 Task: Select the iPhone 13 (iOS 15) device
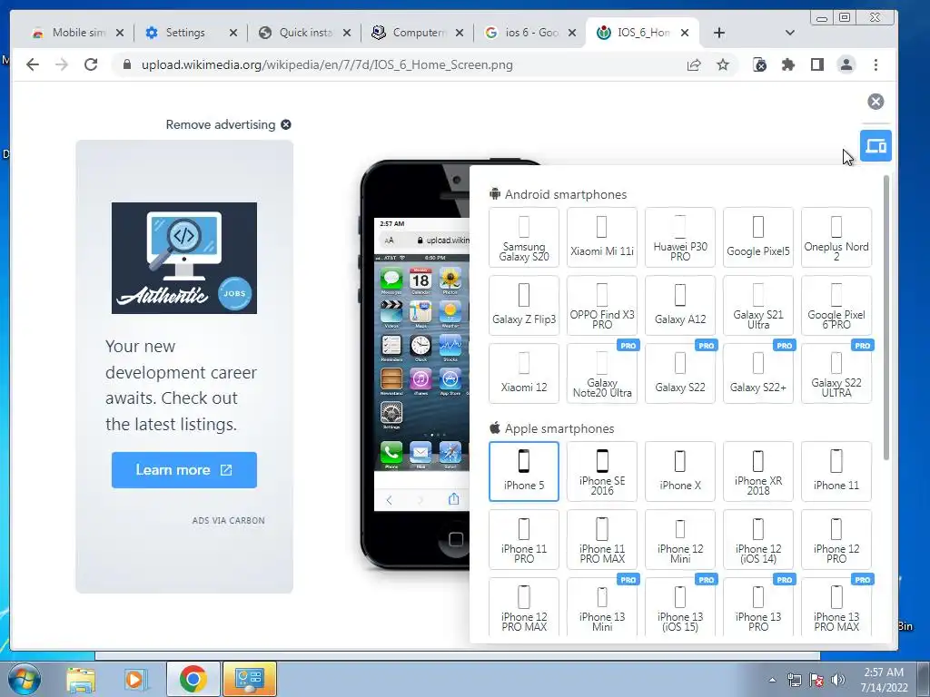click(x=680, y=607)
